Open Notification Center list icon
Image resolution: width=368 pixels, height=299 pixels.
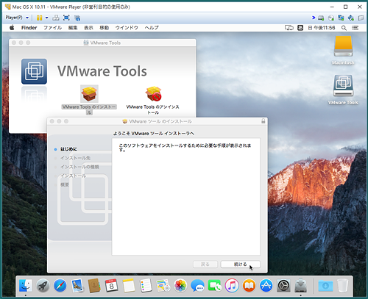pyautogui.click(x=355, y=28)
